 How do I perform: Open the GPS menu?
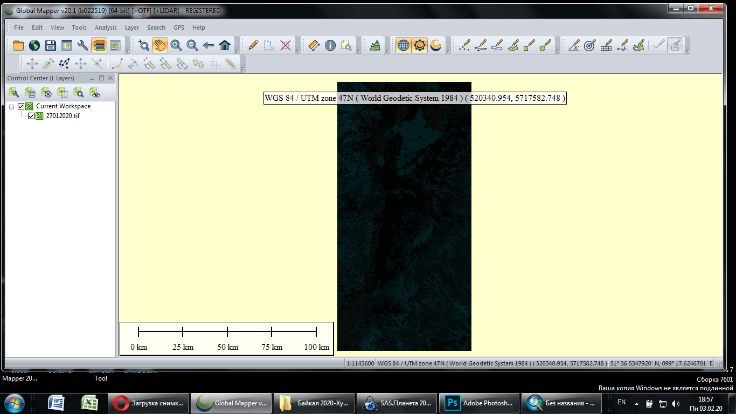178,27
